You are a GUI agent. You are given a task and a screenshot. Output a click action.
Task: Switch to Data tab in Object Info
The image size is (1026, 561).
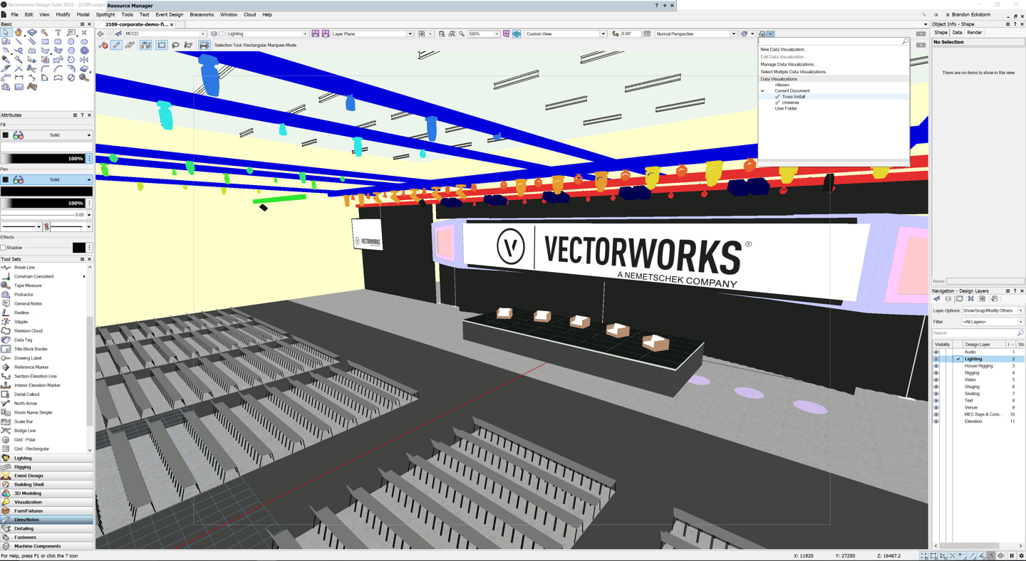(x=957, y=33)
